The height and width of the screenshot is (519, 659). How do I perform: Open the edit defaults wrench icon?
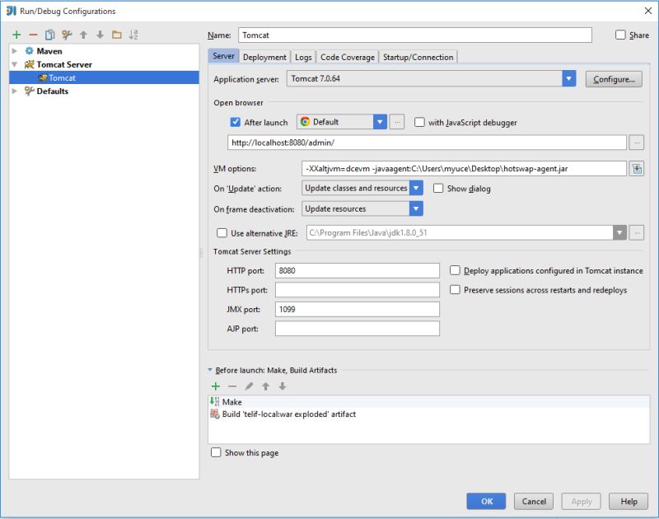tap(67, 35)
